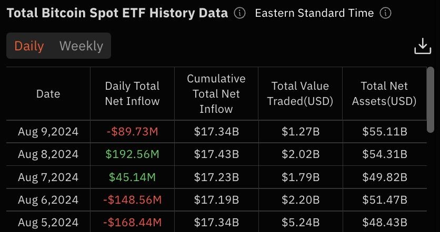The image size is (440, 232).
Task: Click the $192.56M net inflow value
Action: point(132,154)
